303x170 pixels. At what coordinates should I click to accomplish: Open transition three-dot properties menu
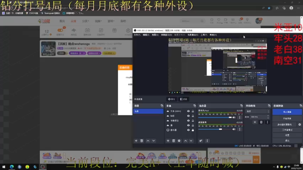pos(267,122)
